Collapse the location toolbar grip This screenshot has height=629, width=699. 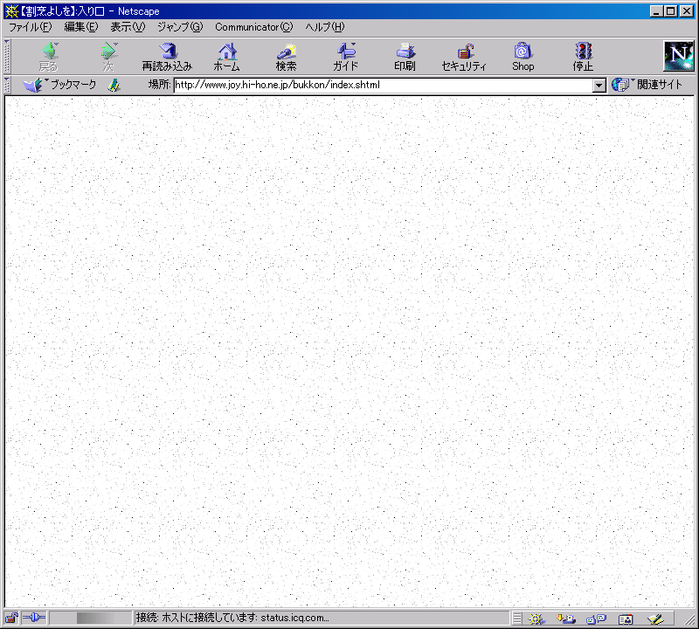click(x=7, y=85)
